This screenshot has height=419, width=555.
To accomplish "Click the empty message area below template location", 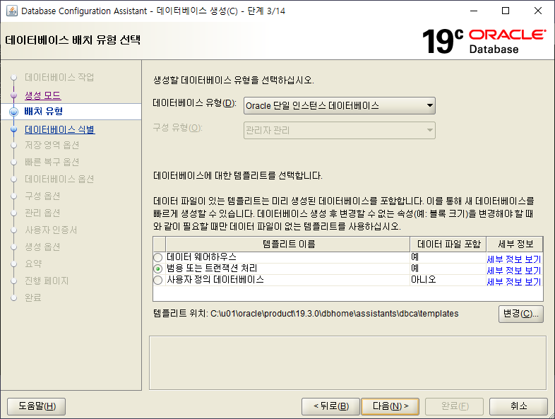I will [x=347, y=363].
